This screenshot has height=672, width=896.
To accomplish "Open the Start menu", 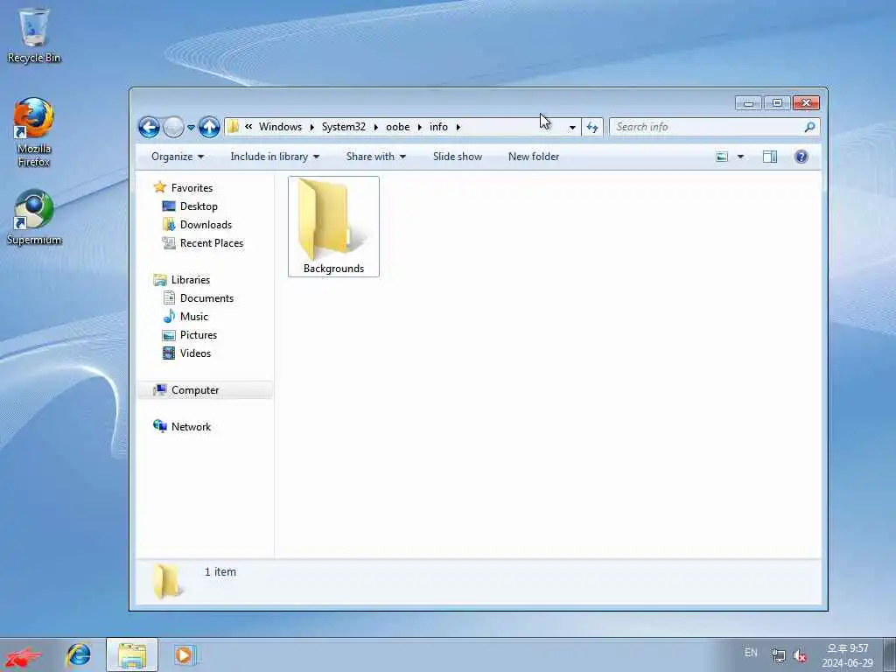I will pos(23,654).
